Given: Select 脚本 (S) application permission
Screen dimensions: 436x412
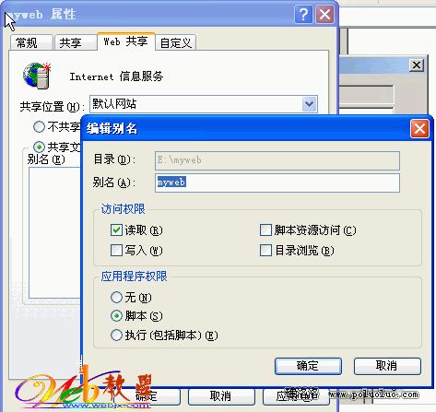Looking at the screenshot, I should [116, 316].
